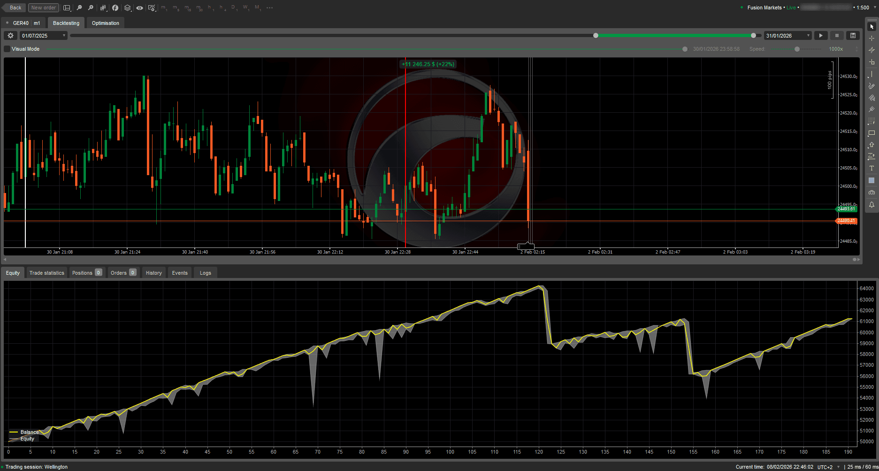Viewport: 879px width, 471px height.
Task: Click the Back button
Action: pyautogui.click(x=14, y=8)
